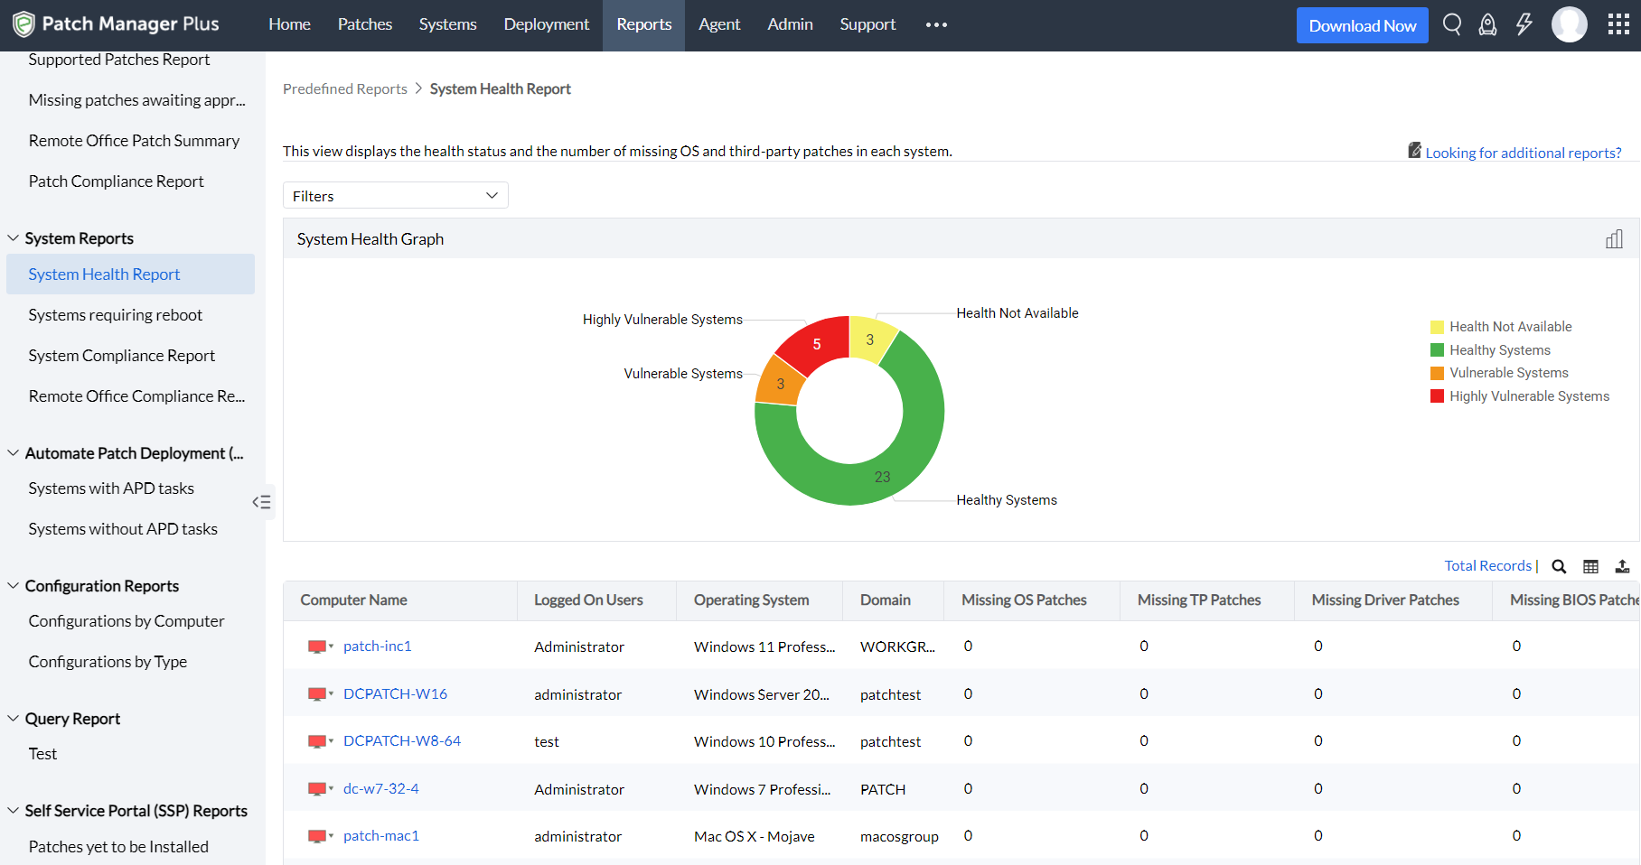Collapse the Configuration Reports section
The image size is (1641, 865).
tap(14, 586)
